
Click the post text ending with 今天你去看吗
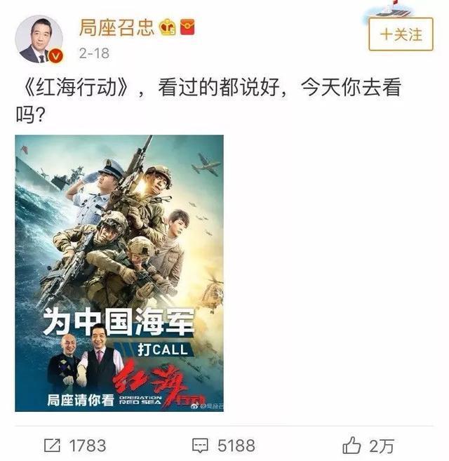coord(209,100)
